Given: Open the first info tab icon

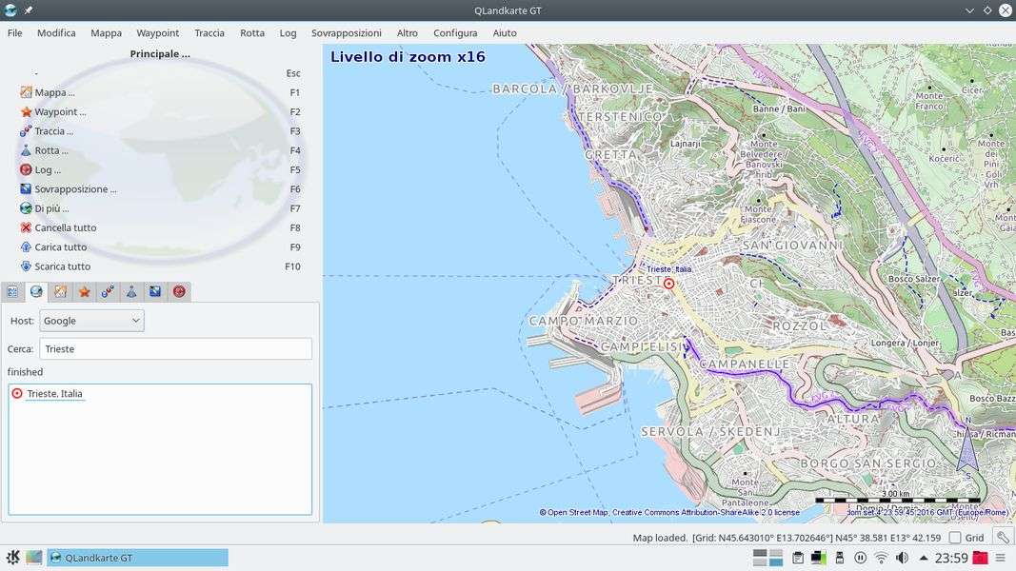Looking at the screenshot, I should (x=12, y=292).
